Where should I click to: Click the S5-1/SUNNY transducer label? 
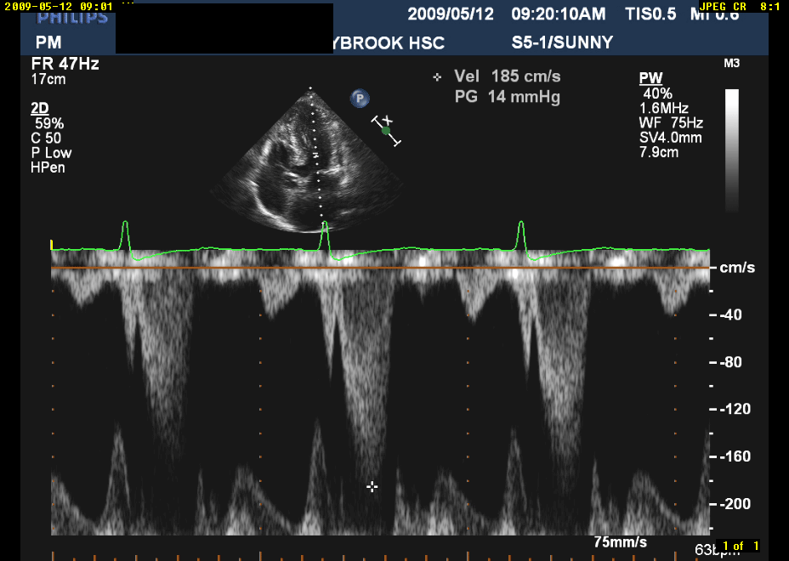point(562,42)
